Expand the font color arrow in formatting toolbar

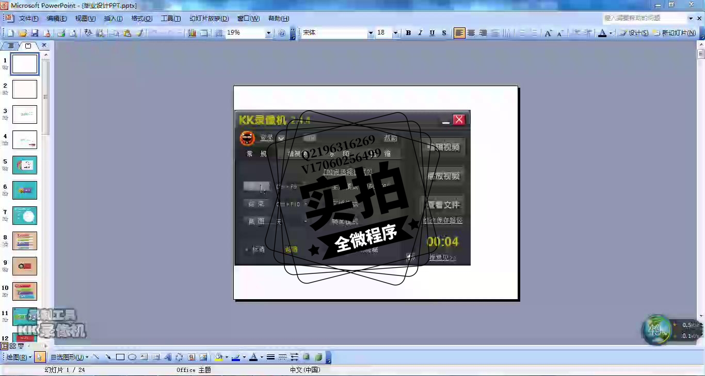point(611,33)
